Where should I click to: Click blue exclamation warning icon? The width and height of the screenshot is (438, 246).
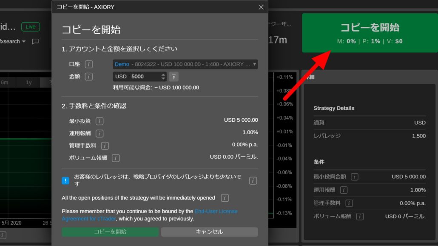coord(65,180)
